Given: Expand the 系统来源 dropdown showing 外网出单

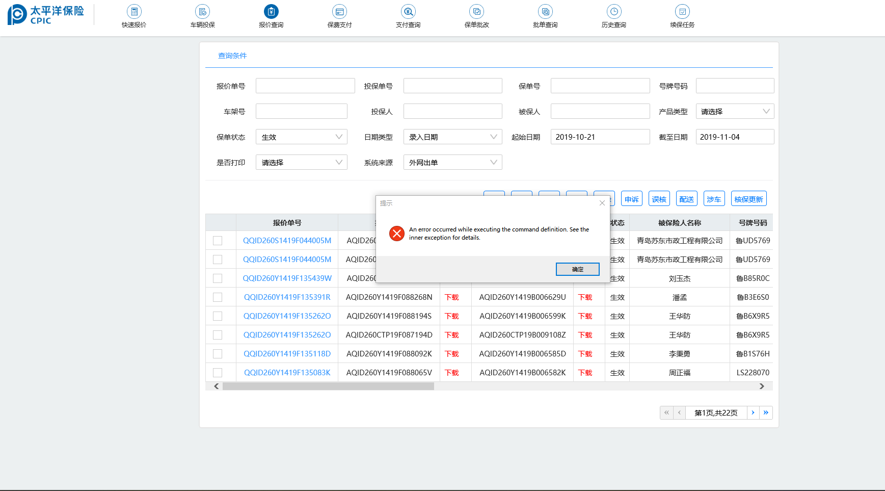Looking at the screenshot, I should (452, 162).
